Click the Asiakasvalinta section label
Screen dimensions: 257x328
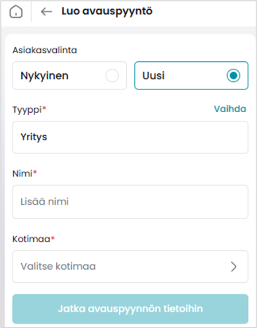coord(45,50)
